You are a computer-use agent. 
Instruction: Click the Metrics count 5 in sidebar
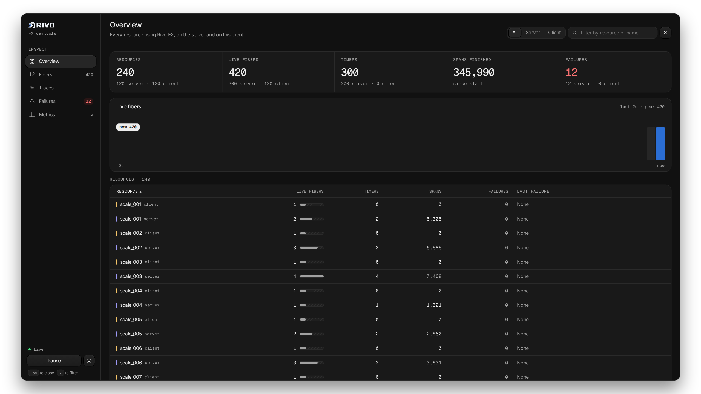pos(92,115)
